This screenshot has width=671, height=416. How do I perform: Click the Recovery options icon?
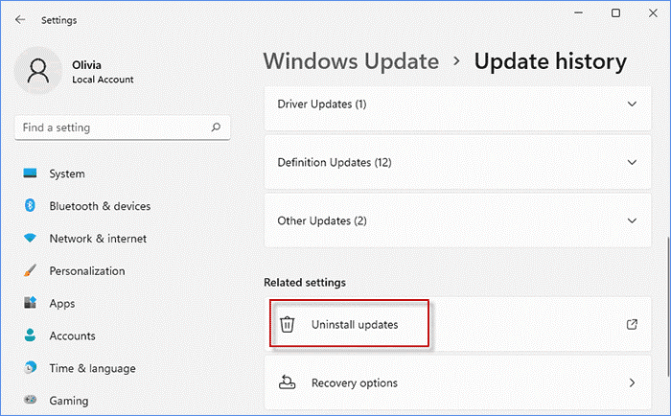tap(287, 383)
